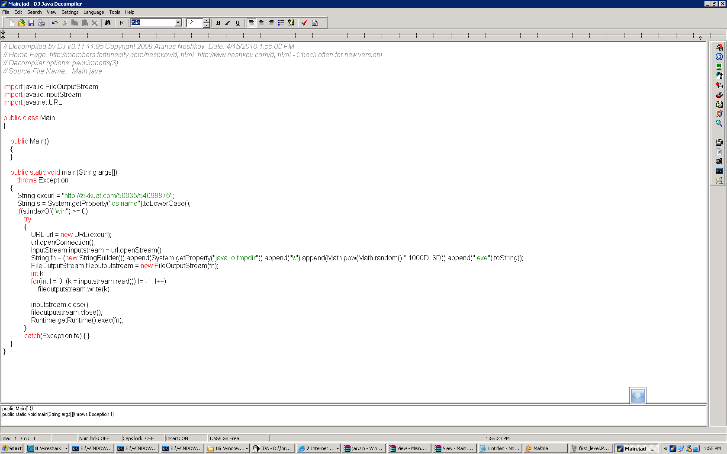
Task: Open the File menu
Action: pyautogui.click(x=6, y=12)
